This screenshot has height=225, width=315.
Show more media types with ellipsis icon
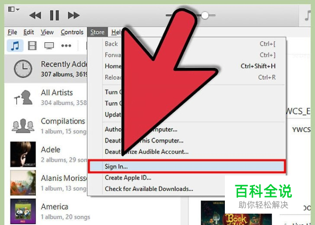coord(66,46)
